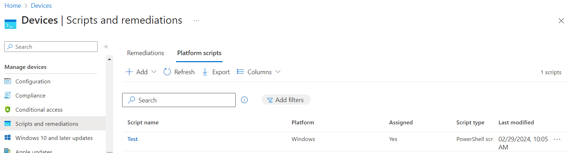Click the search info icon
The image size is (570, 153).
tap(244, 100)
